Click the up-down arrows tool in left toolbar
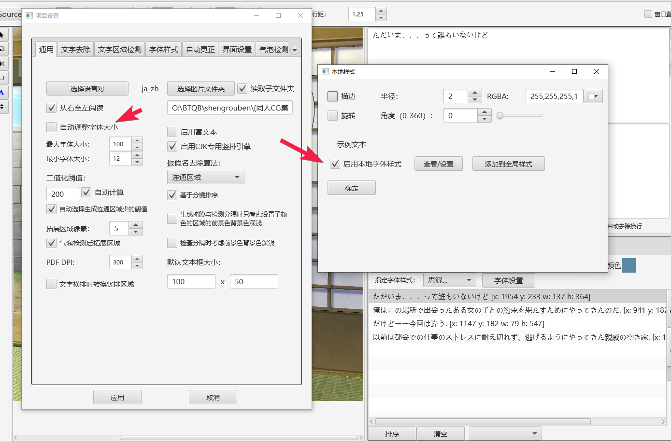Screen dimensions: 671x442 pyautogui.click(x=2, y=107)
